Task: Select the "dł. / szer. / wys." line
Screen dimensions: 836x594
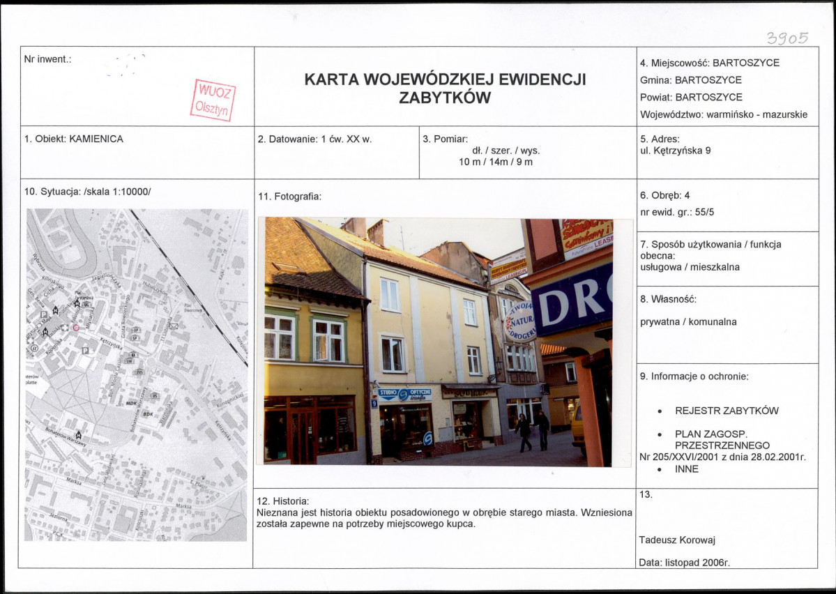Action: coord(506,151)
